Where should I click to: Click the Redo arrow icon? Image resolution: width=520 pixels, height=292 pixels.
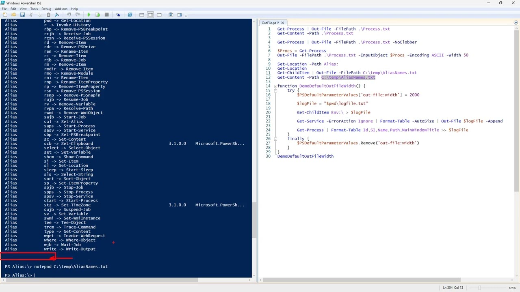(78, 15)
